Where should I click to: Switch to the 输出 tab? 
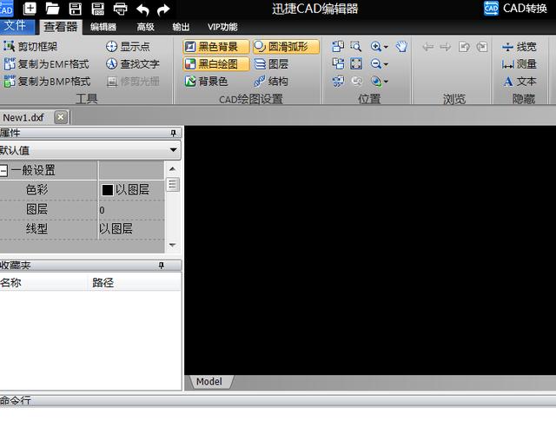(x=181, y=27)
